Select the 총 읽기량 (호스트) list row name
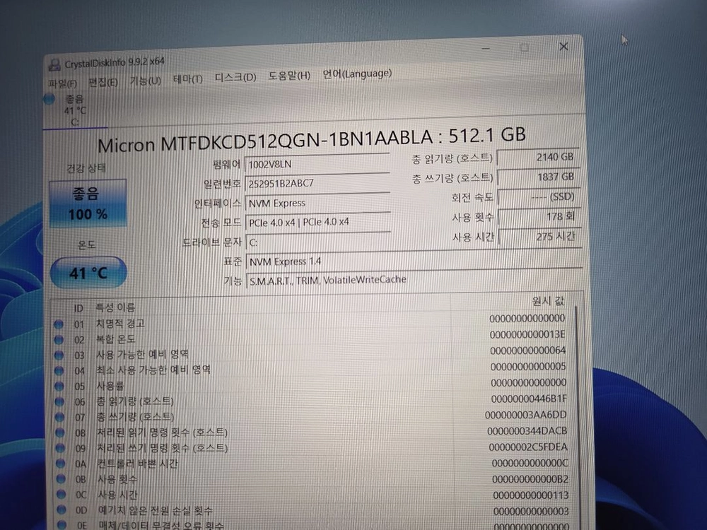This screenshot has width=707, height=530. coord(135,401)
